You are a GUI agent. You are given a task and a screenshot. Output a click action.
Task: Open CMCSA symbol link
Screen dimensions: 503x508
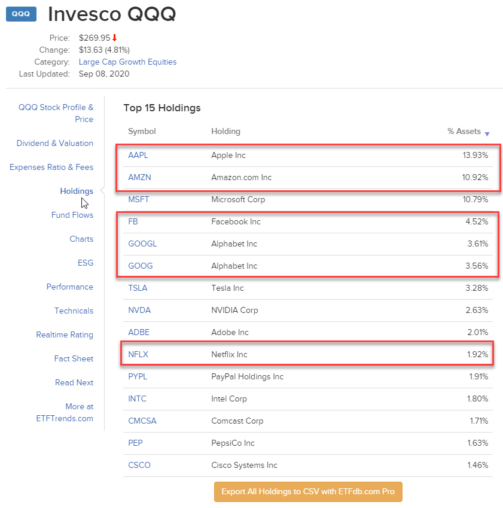click(142, 421)
